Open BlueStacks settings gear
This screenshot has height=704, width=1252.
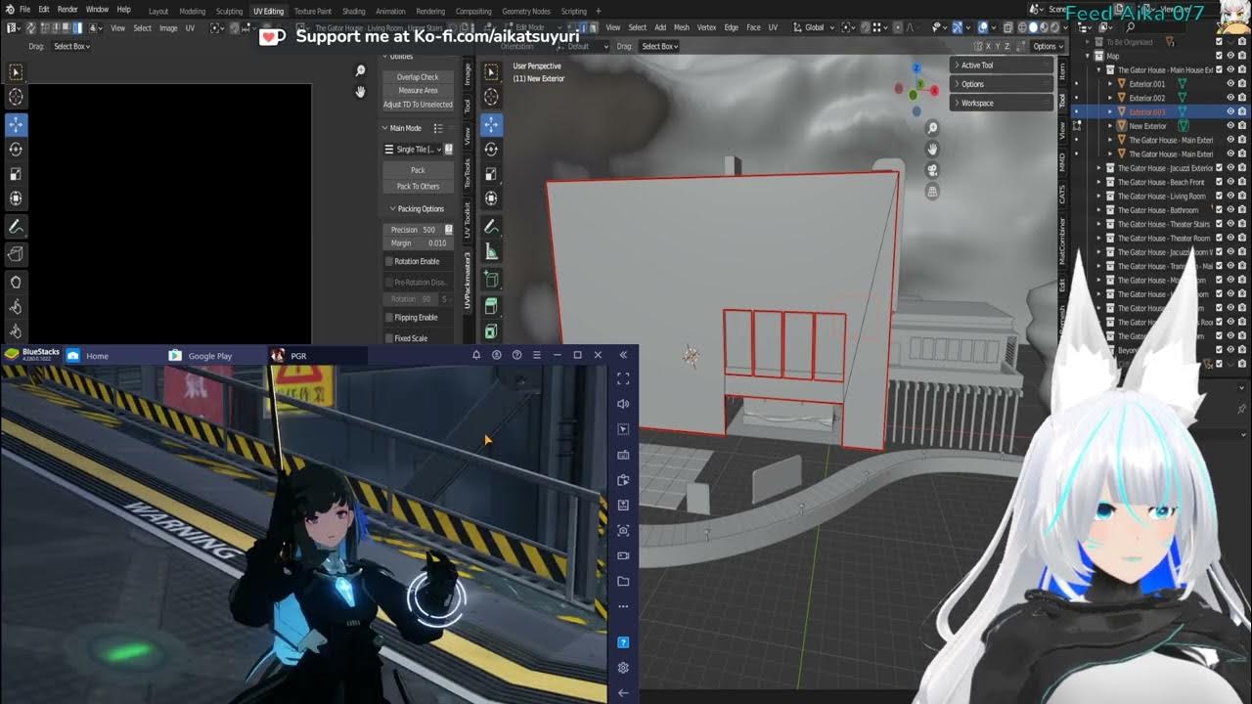click(623, 668)
